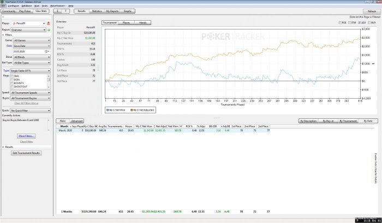382x223 pixels.
Task: Enable the BUY graph checkbox
Action: (369, 23)
